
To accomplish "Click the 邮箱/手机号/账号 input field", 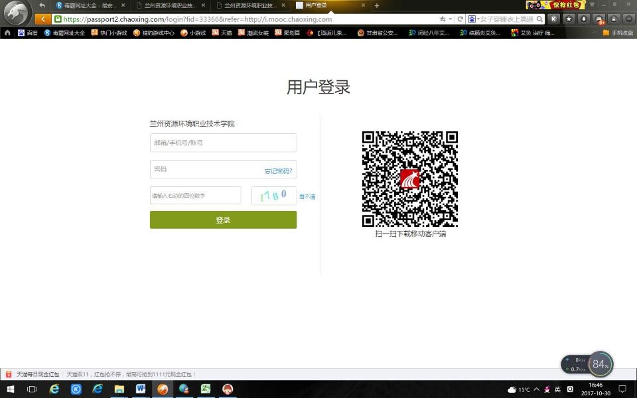I will click(x=223, y=143).
